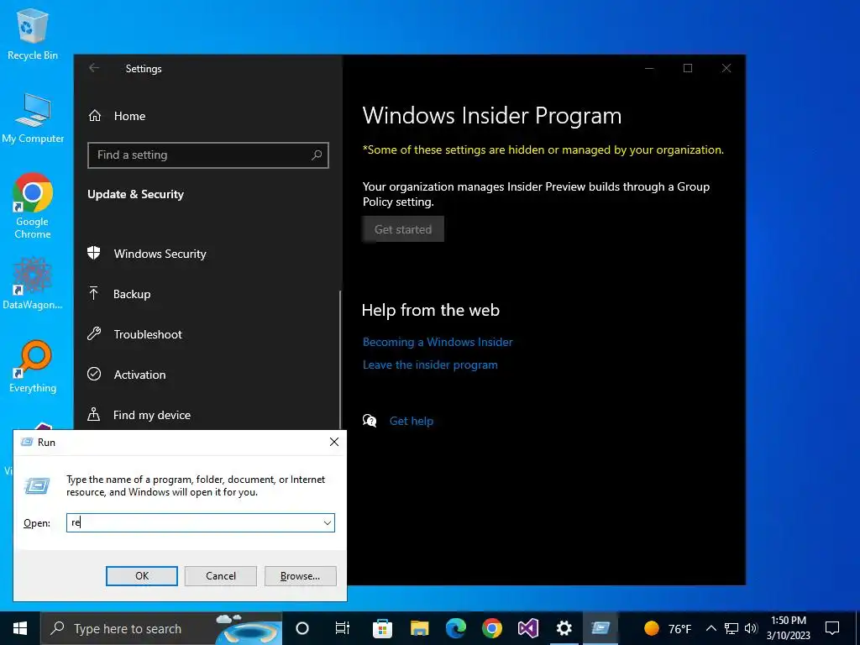The height and width of the screenshot is (645, 860).
Task: Click the Windows Insider Program heading
Action: 492,116
